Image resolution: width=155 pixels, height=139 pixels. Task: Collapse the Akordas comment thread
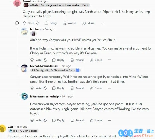click(17, 23)
